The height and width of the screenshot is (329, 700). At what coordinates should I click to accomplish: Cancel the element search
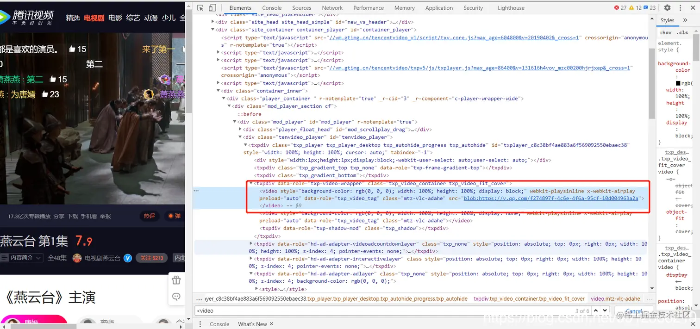(x=634, y=311)
